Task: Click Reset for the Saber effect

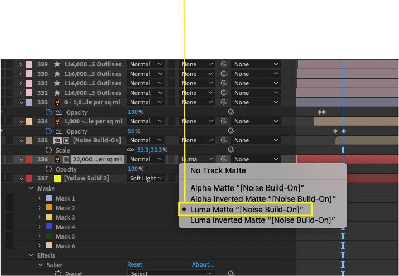Action: pyautogui.click(x=134, y=264)
